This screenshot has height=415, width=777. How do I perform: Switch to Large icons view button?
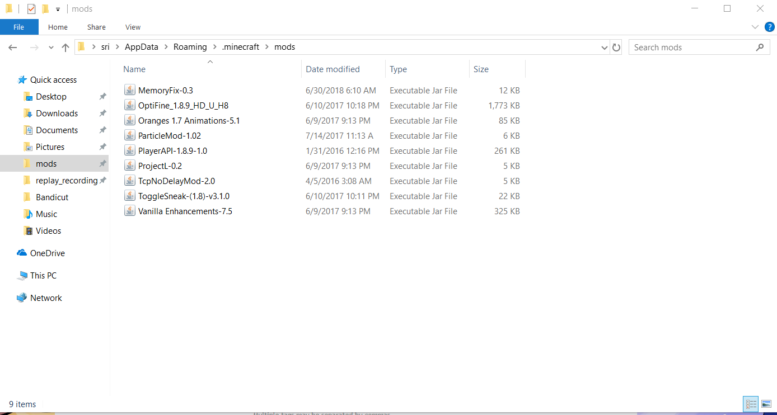tap(766, 404)
